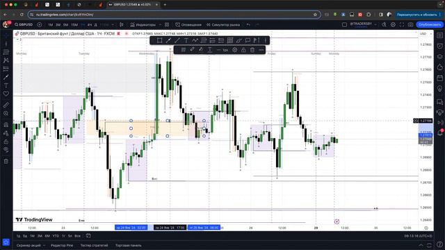Open favorites heart icon in left sidebar
This screenshot has height=250, width=445.
click(x=6, y=94)
